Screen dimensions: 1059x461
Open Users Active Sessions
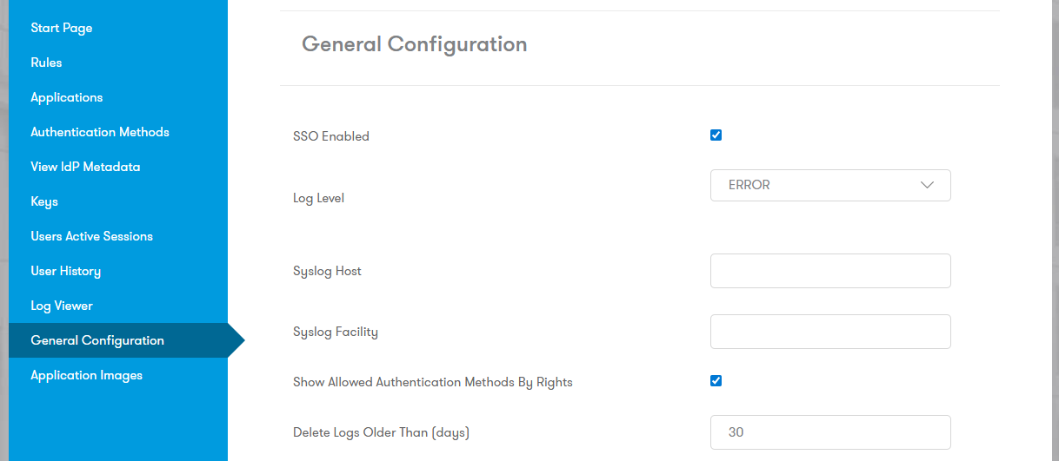tap(91, 236)
